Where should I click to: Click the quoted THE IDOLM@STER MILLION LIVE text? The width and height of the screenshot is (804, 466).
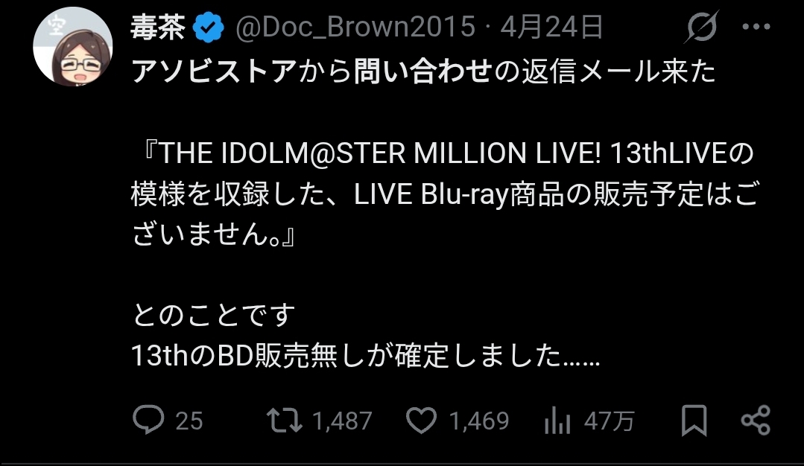(x=379, y=153)
